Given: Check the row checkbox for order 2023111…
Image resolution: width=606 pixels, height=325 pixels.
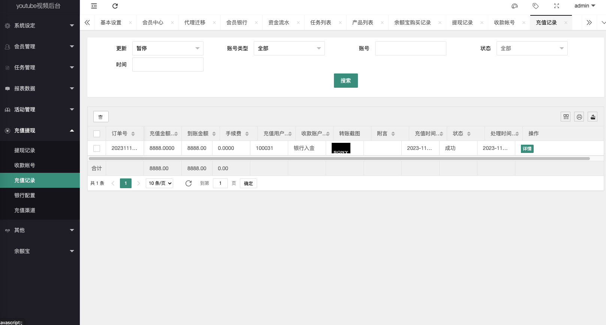Looking at the screenshot, I should point(97,148).
